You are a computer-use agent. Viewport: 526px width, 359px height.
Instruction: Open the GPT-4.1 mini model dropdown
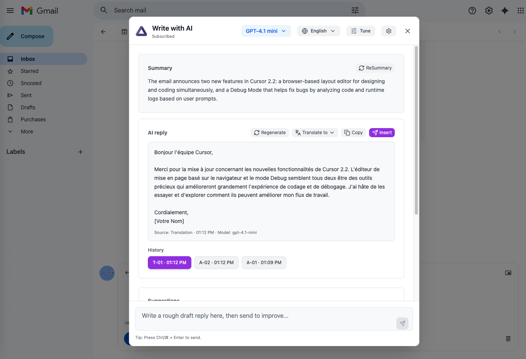266,31
